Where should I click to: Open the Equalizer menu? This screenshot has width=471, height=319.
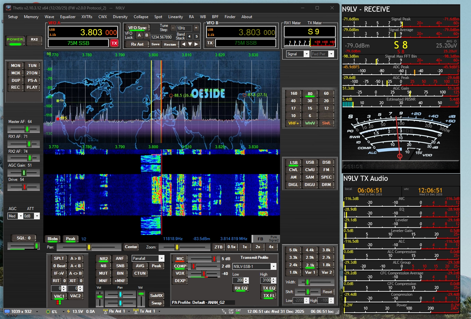68,17
